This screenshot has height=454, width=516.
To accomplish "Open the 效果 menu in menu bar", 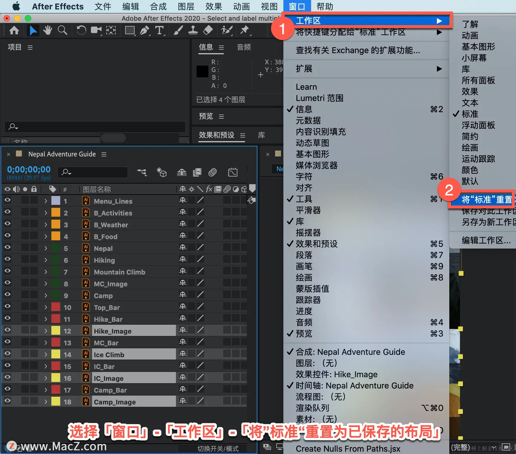I will pyautogui.click(x=214, y=6).
